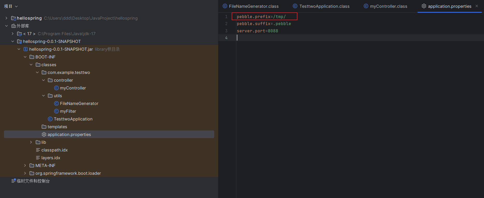Collapse the controller folder
The width and height of the screenshot is (484, 198).
[43, 80]
